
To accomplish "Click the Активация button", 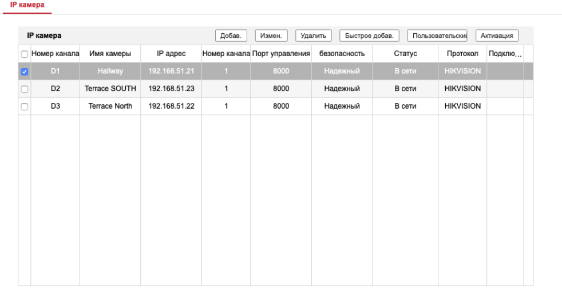I will click(x=497, y=35).
